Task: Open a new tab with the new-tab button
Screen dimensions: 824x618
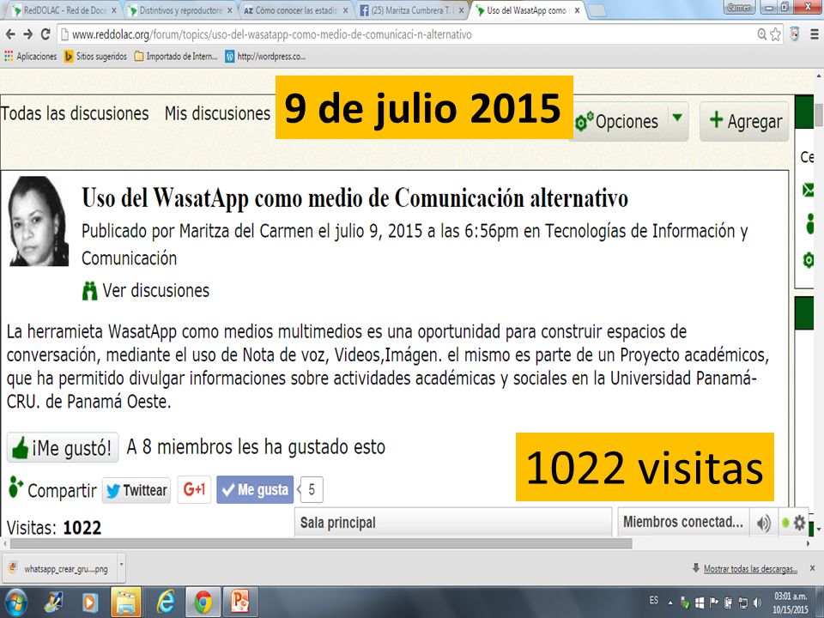Action: (x=597, y=10)
